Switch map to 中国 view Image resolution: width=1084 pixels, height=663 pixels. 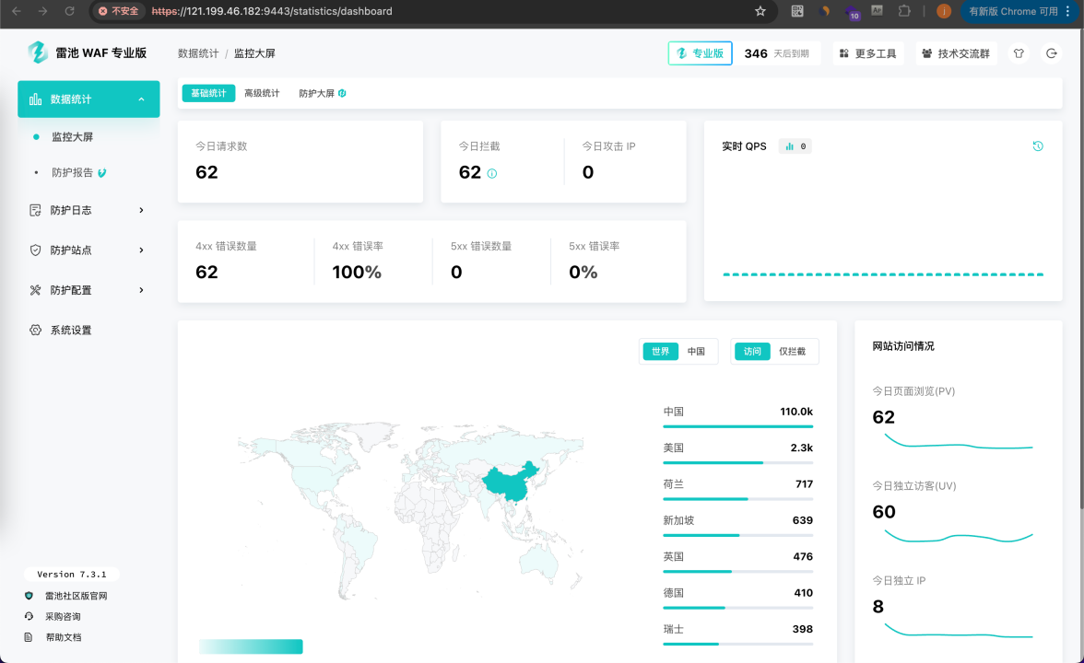click(696, 352)
